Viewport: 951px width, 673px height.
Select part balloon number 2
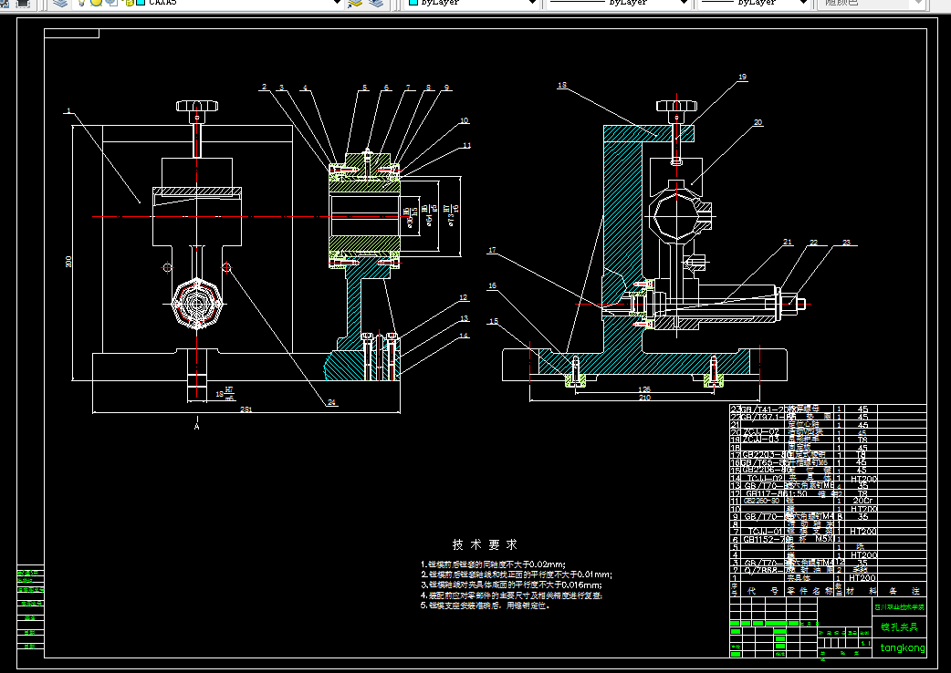point(264,88)
